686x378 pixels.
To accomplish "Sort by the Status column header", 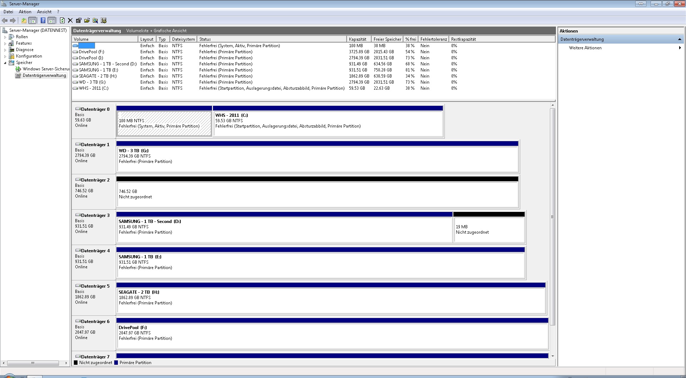I will pyautogui.click(x=272, y=39).
